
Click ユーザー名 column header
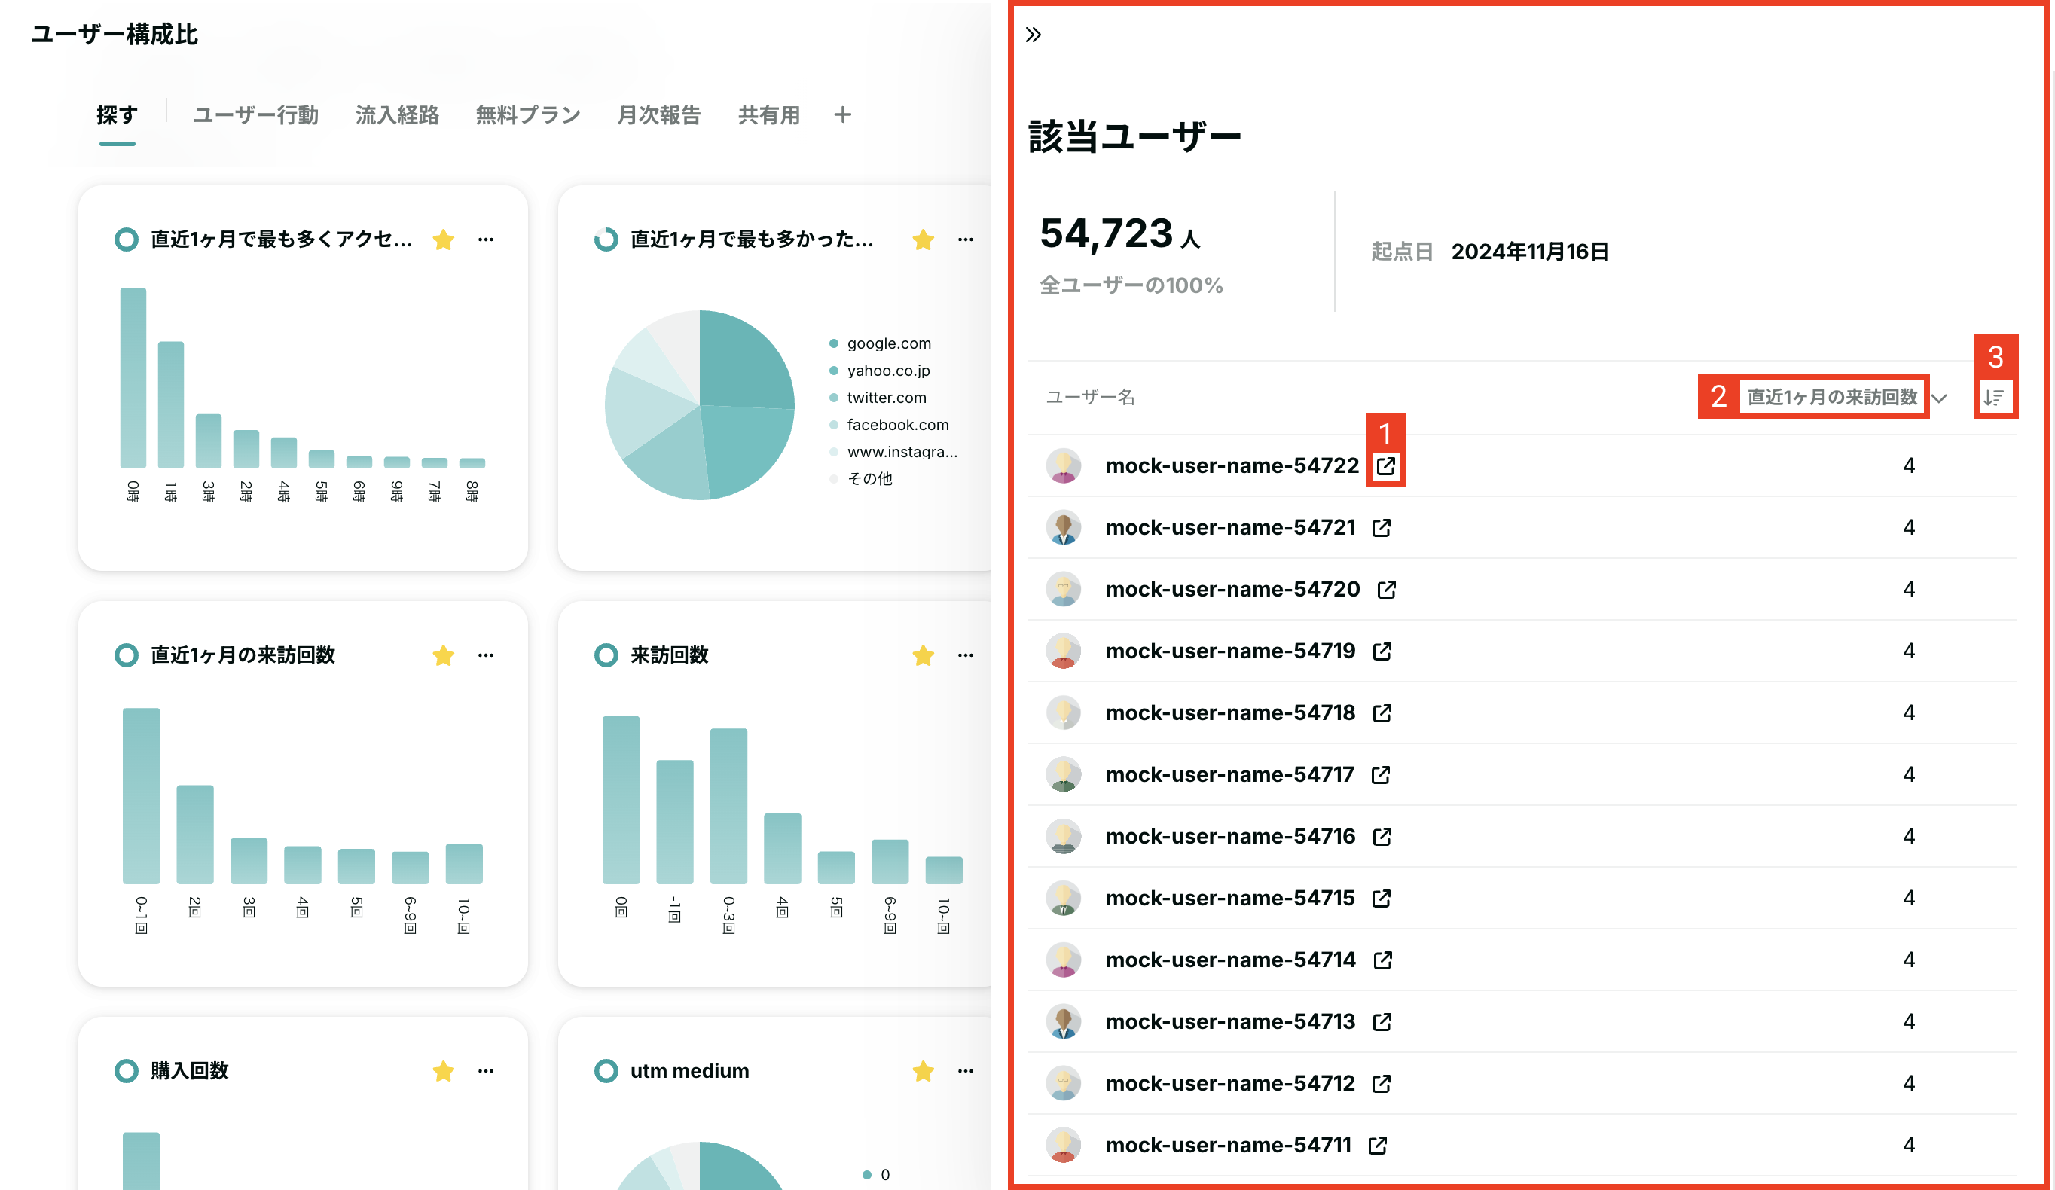tap(1090, 397)
